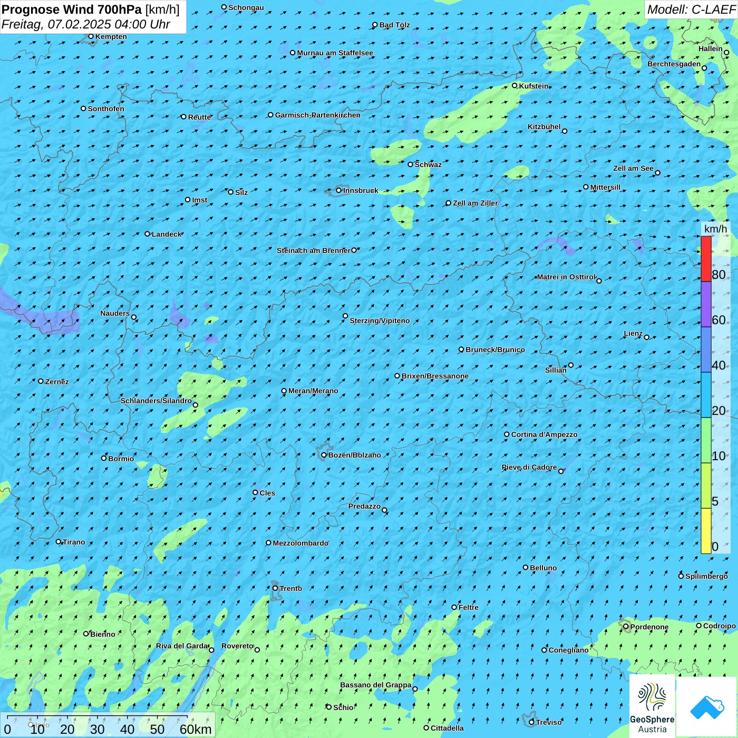Select the red 80 km/h legend swatch
This screenshot has height=738, width=738.
pyautogui.click(x=706, y=259)
